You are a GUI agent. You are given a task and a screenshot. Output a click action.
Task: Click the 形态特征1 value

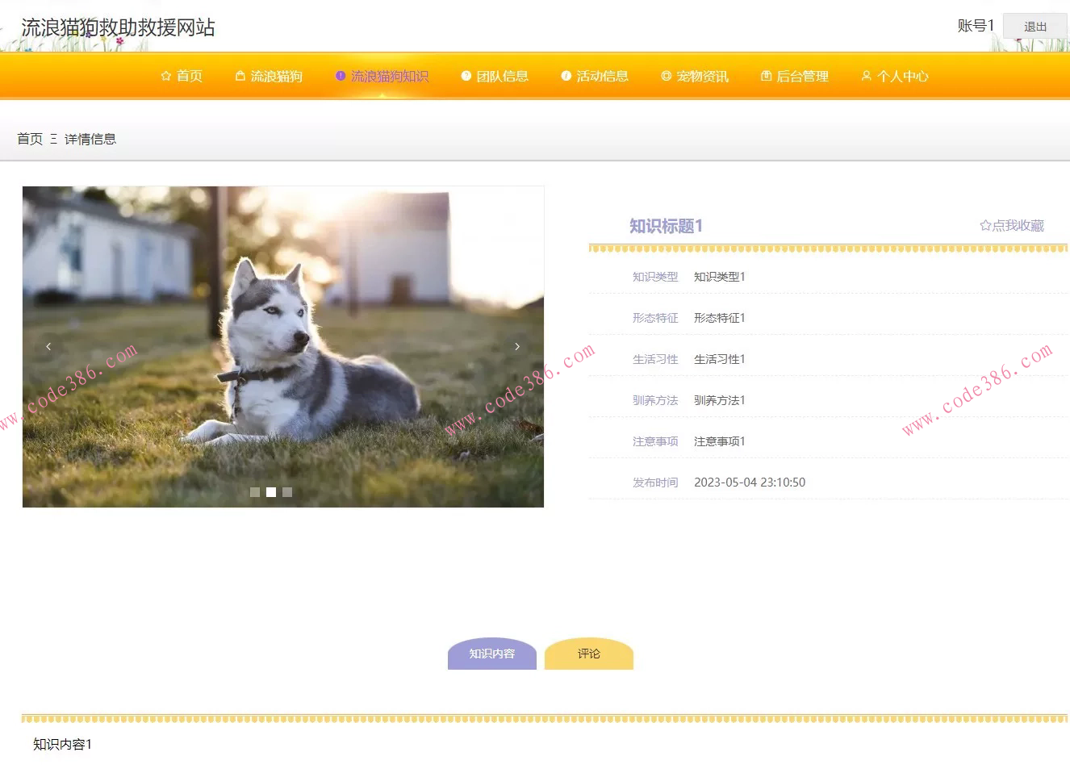tap(720, 318)
